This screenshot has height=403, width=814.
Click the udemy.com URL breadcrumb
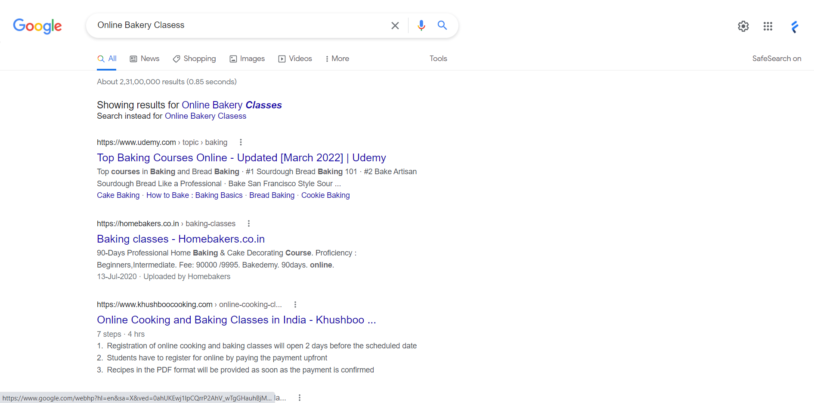coord(162,142)
